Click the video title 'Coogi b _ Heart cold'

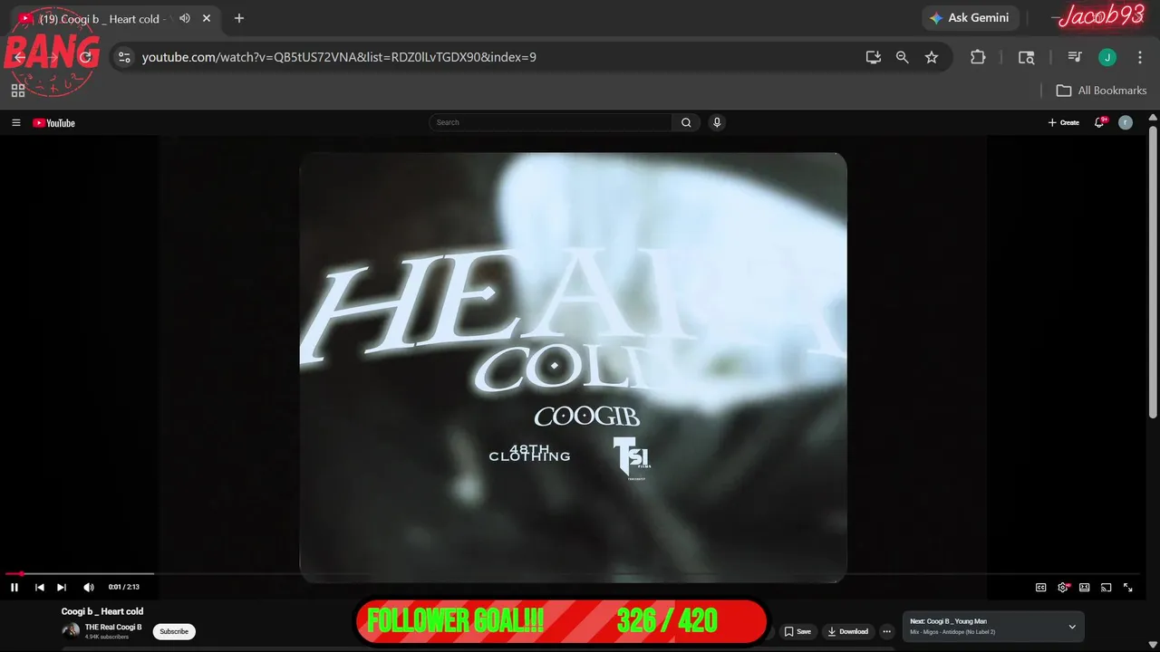click(x=102, y=611)
